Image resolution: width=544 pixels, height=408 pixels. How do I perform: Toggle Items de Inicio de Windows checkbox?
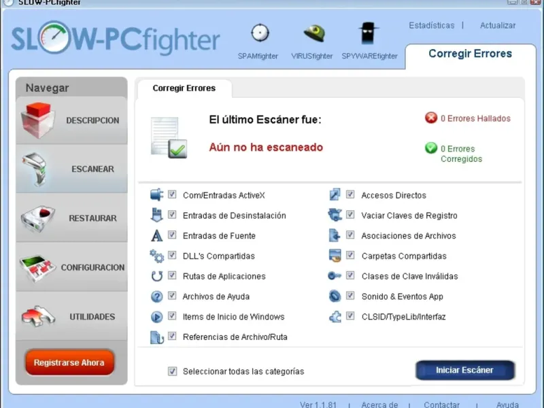coord(172,316)
